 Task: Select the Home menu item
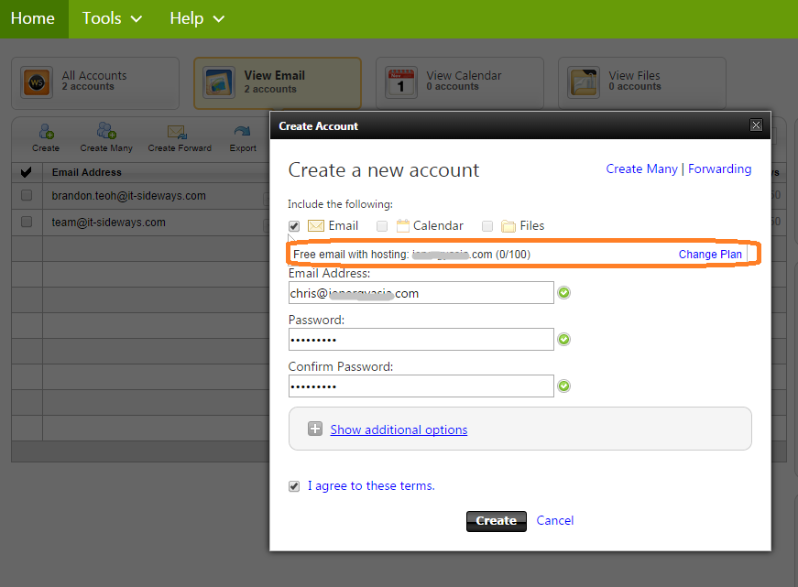33,18
